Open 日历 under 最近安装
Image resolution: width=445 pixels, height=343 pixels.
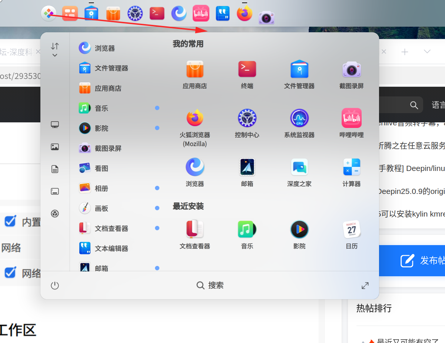click(x=352, y=235)
